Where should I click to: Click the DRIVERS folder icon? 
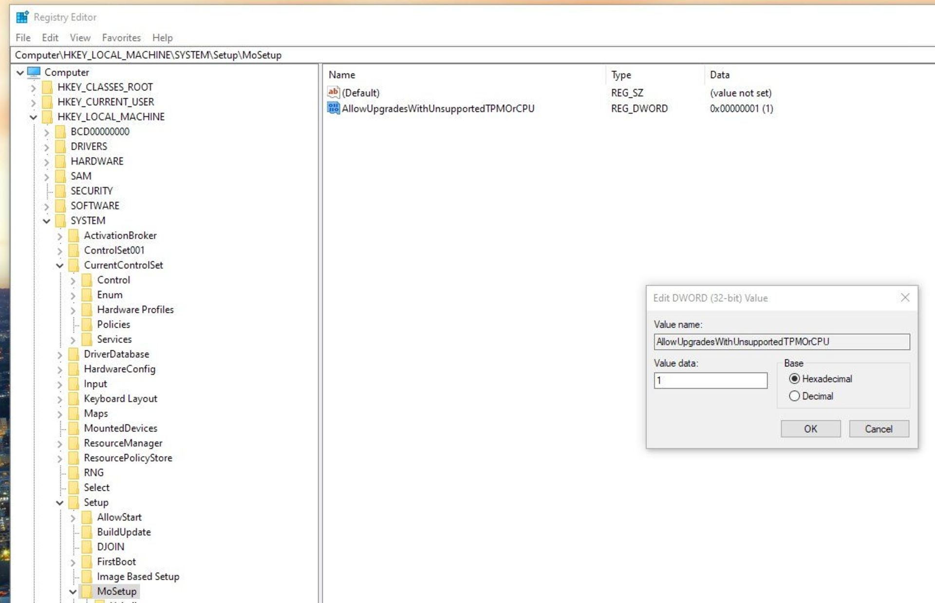(61, 147)
